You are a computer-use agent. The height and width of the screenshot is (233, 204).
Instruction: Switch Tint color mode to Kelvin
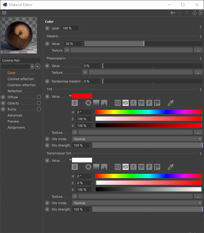[133, 103]
